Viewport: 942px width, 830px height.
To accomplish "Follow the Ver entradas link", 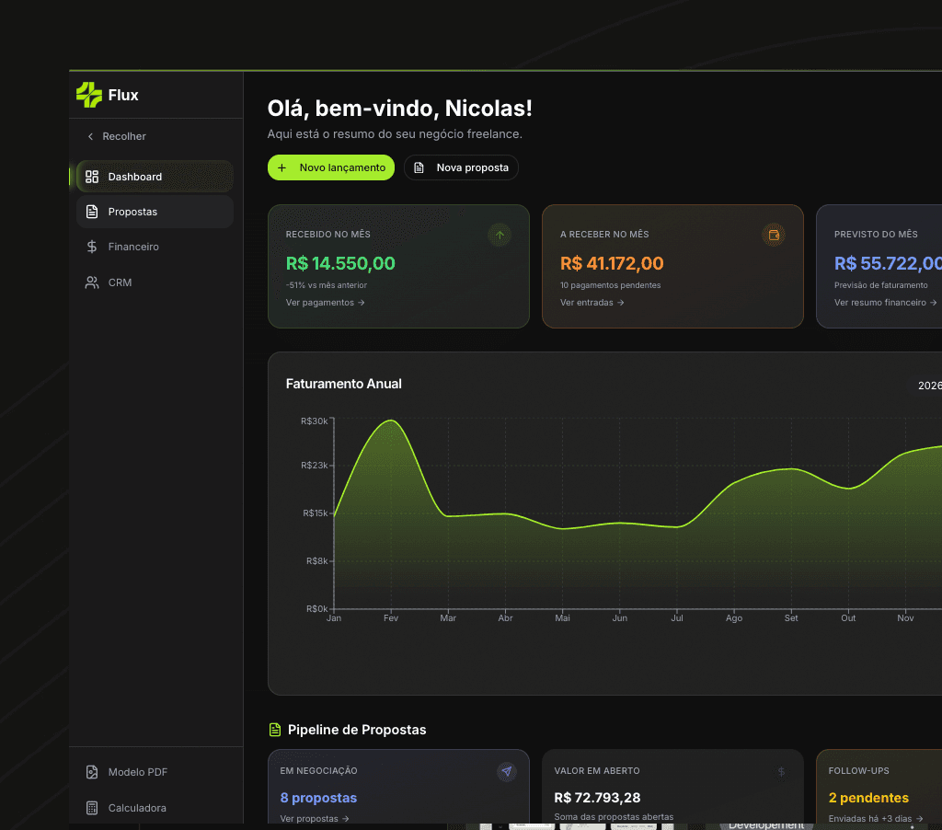I will [592, 303].
